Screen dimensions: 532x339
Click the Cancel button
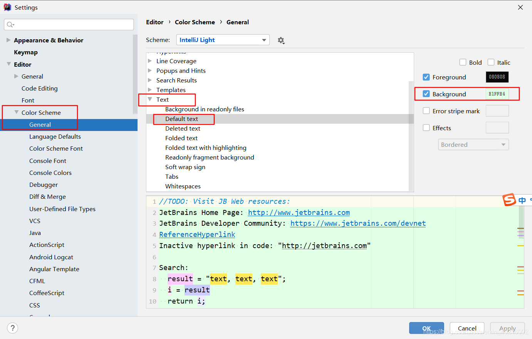tap(467, 328)
